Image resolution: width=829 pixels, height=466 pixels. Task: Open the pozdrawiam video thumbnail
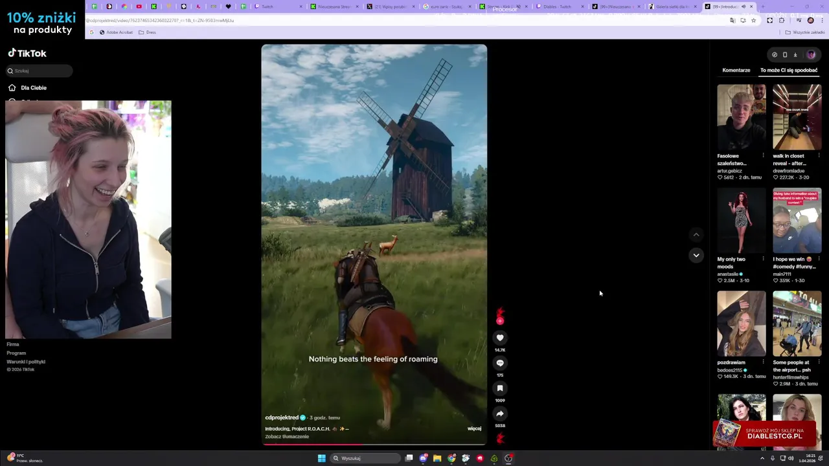[x=741, y=324]
